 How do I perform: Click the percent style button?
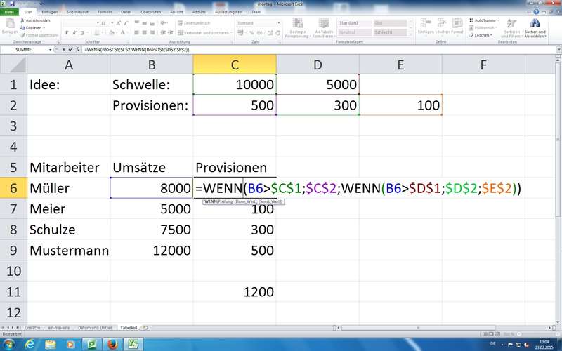click(251, 32)
